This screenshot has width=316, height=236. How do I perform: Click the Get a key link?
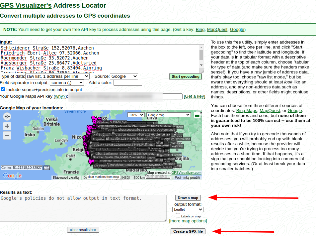click(195, 96)
